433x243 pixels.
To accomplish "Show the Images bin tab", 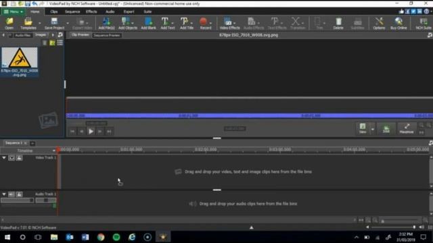I will click(41, 35).
